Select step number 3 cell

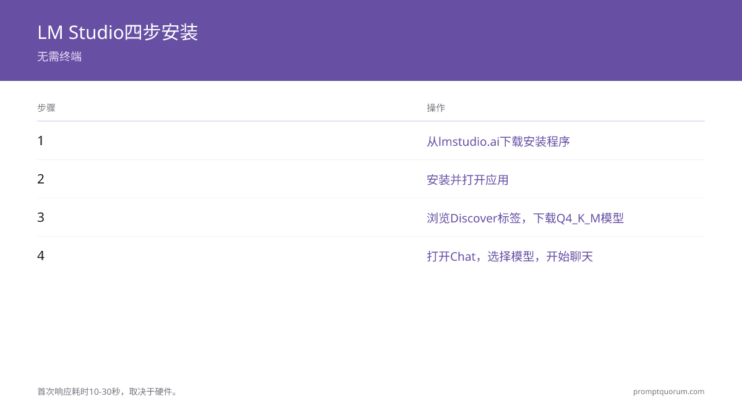pyautogui.click(x=41, y=217)
